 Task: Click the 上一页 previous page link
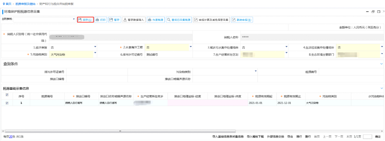tap(327, 137)
